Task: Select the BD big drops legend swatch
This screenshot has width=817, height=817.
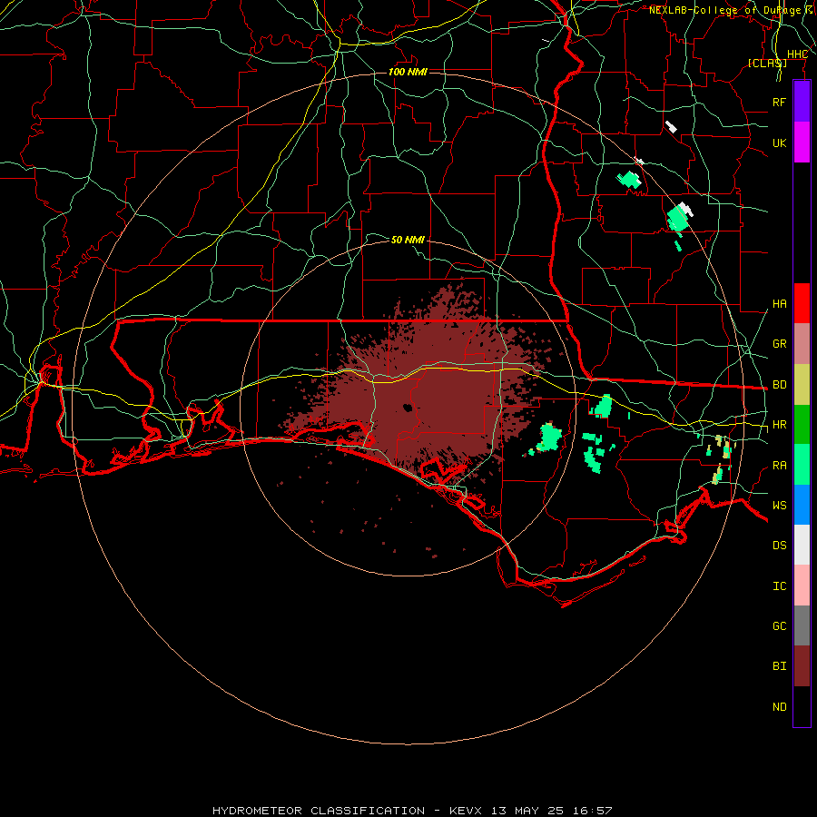Action: pos(802,385)
